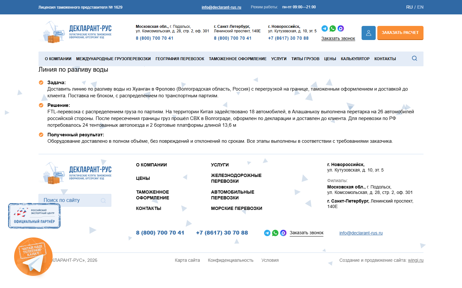Screen dimensions: 462x288
Task: Open WhatsApp icon in footer
Action: point(275,233)
